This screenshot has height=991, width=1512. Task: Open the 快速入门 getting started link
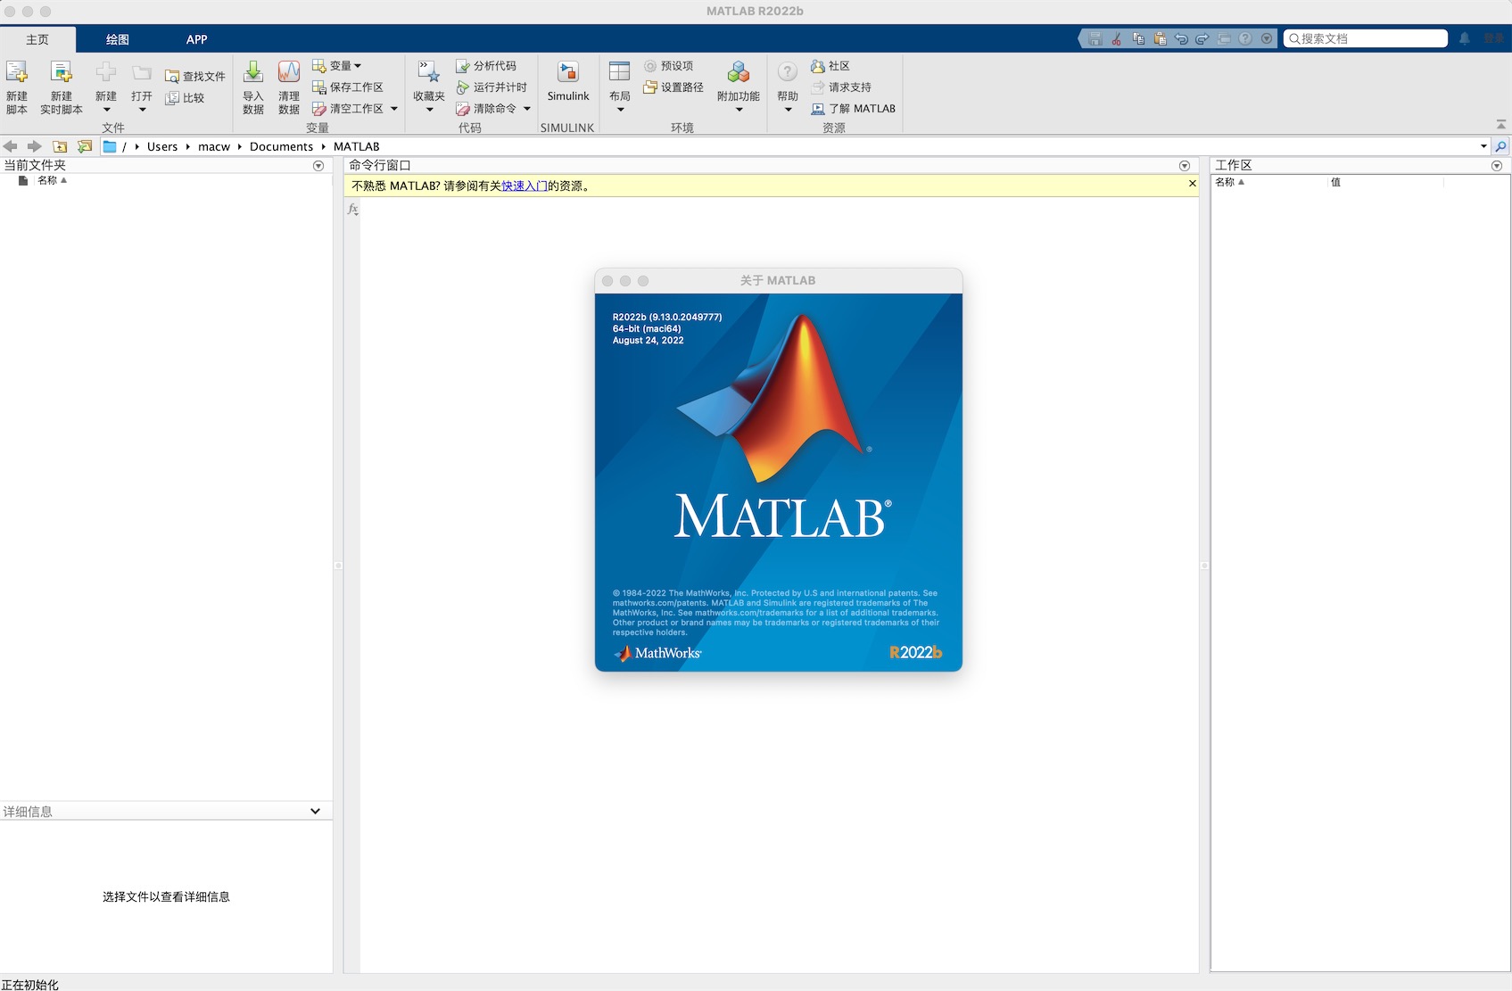[x=525, y=186]
